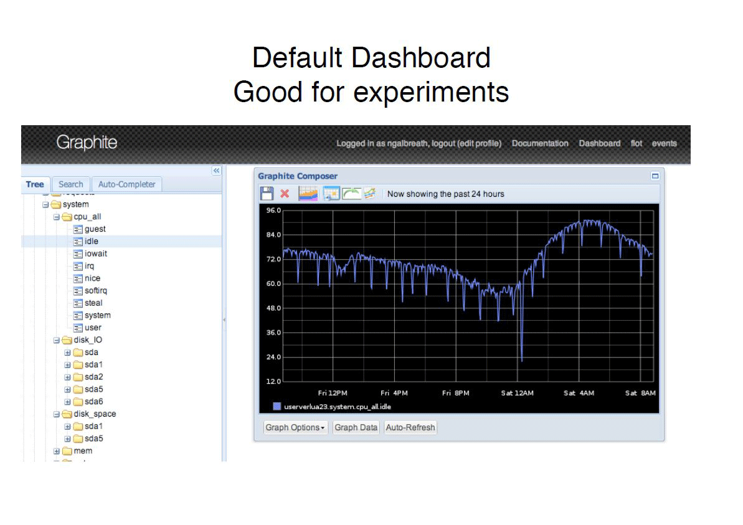Click the cpu_all folder icon
This screenshot has width=743, height=525.
pos(67,217)
